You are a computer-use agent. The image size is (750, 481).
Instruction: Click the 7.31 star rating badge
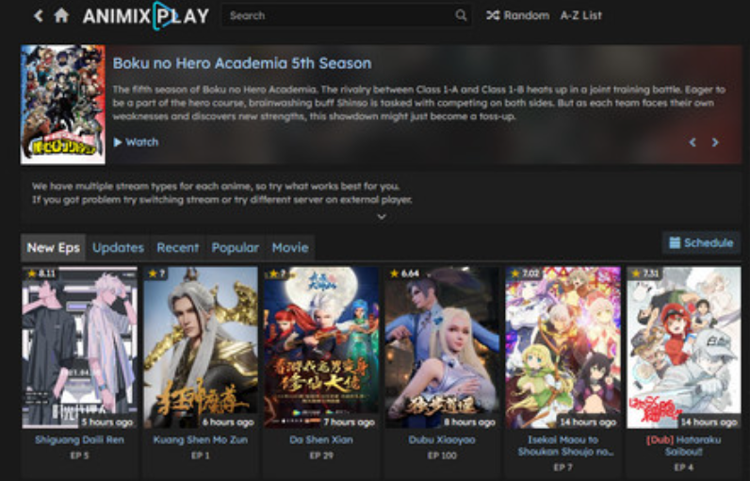pyautogui.click(x=645, y=274)
